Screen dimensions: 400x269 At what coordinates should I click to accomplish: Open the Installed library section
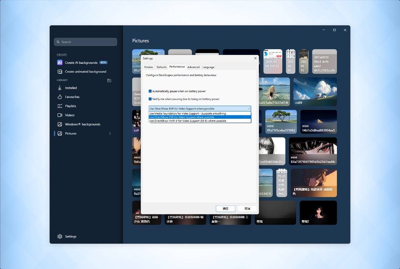pyautogui.click(x=71, y=88)
